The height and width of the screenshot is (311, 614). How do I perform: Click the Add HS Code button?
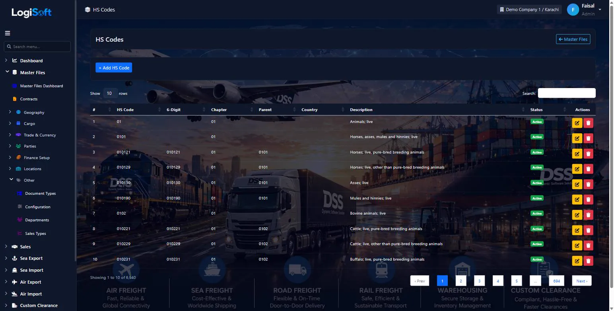(114, 68)
